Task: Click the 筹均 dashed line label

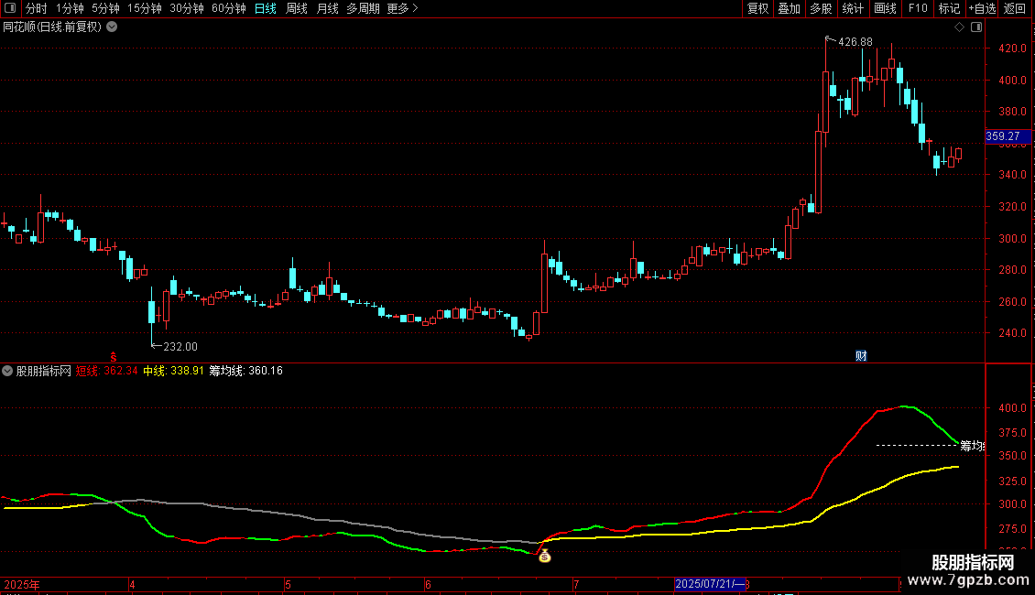Action: click(x=973, y=446)
